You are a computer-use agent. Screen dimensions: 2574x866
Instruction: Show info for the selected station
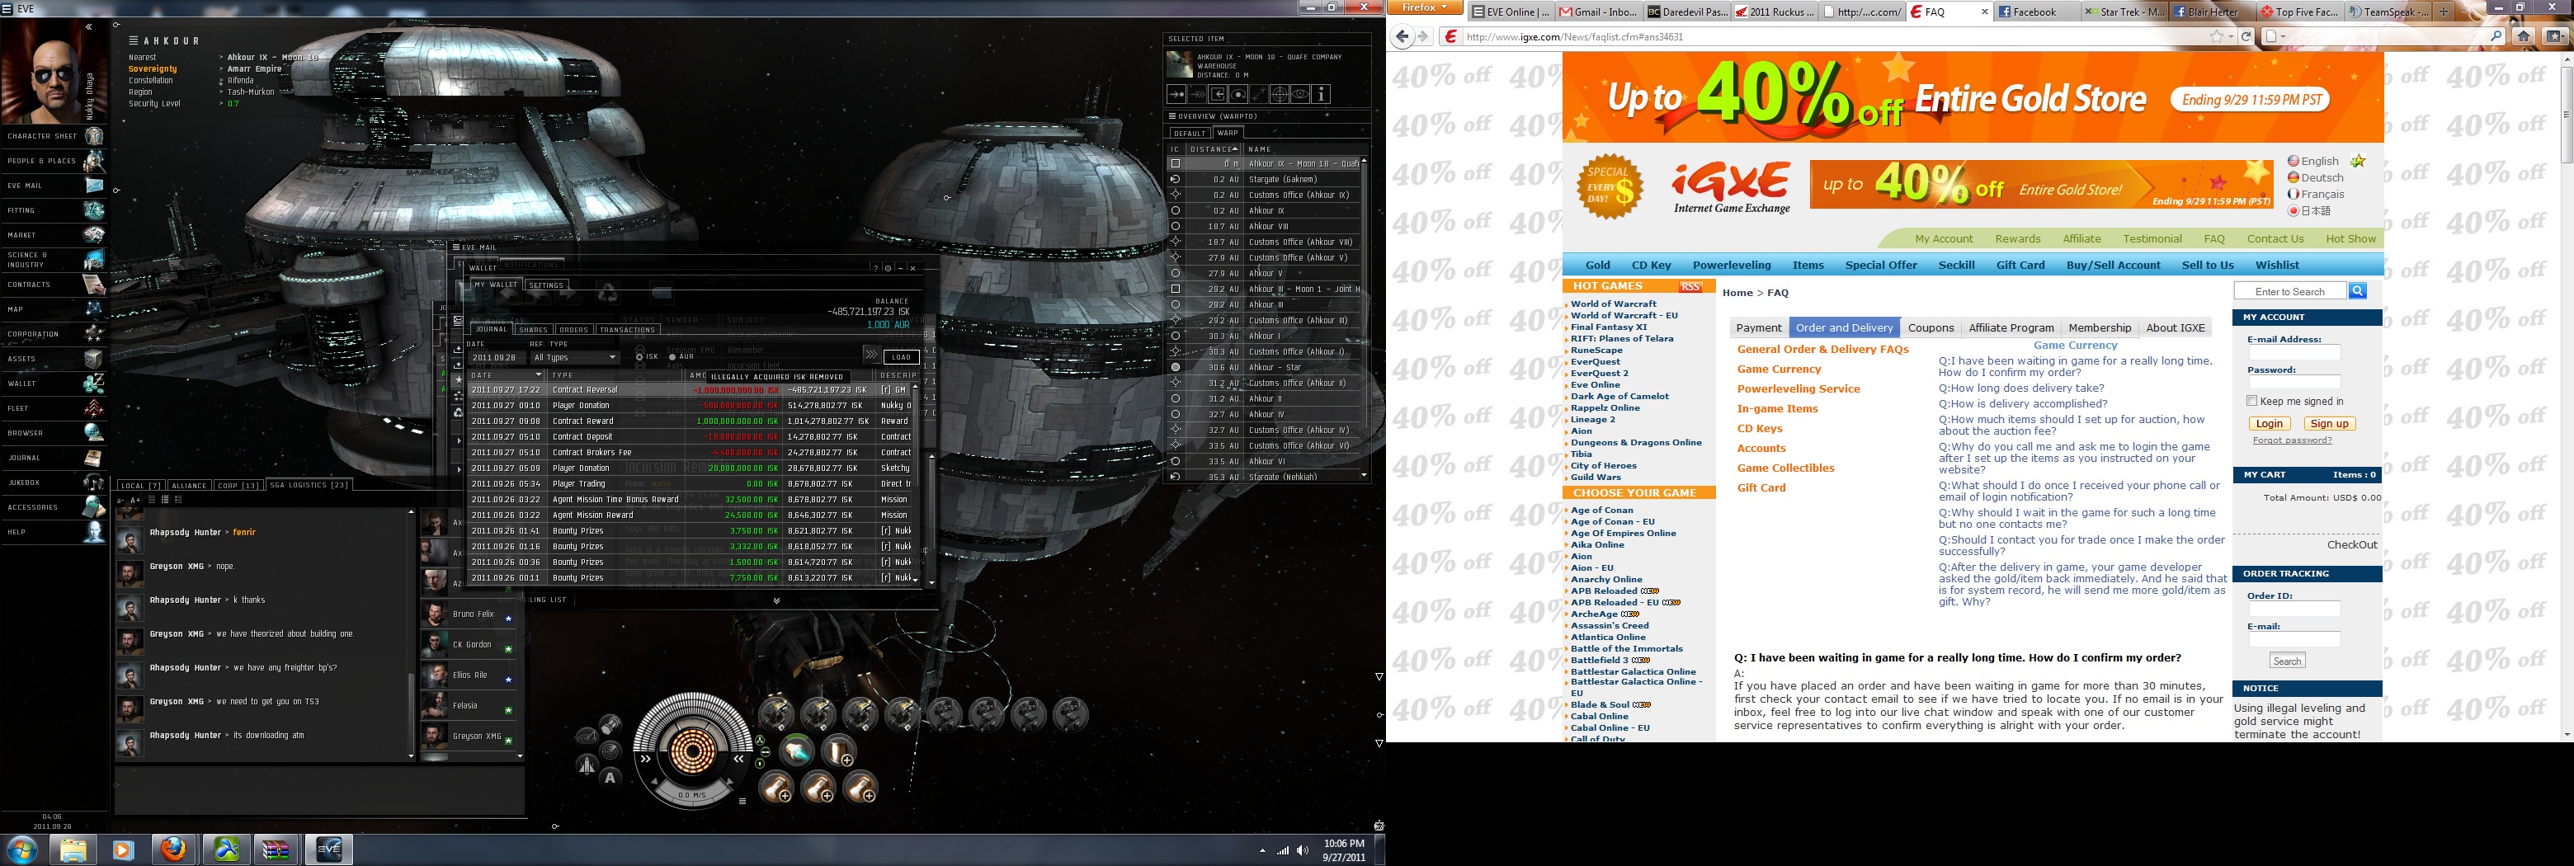(x=1321, y=94)
